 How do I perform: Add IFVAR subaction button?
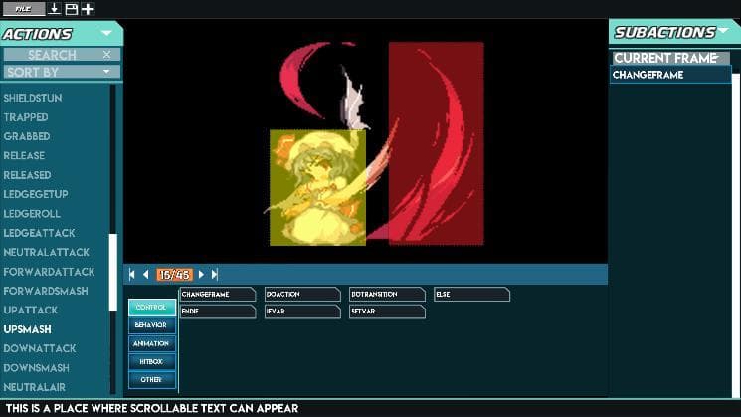point(302,312)
